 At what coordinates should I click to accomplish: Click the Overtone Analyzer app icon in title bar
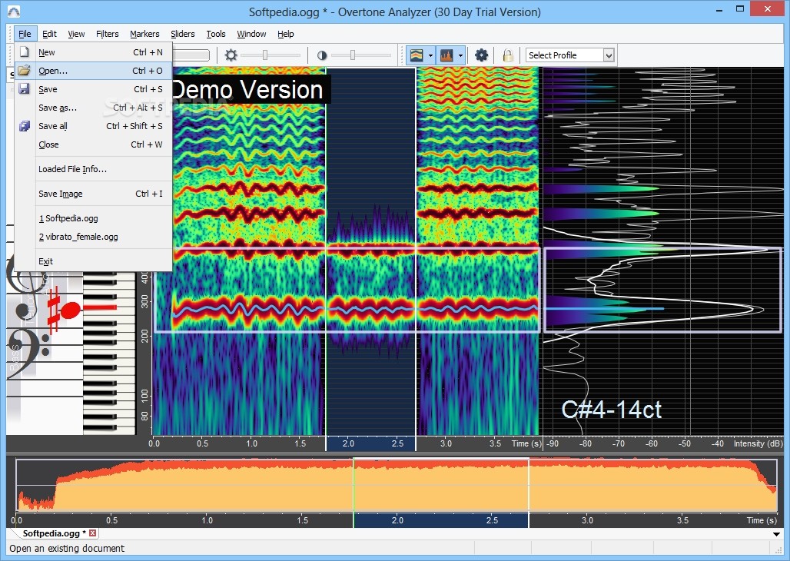pyautogui.click(x=14, y=11)
